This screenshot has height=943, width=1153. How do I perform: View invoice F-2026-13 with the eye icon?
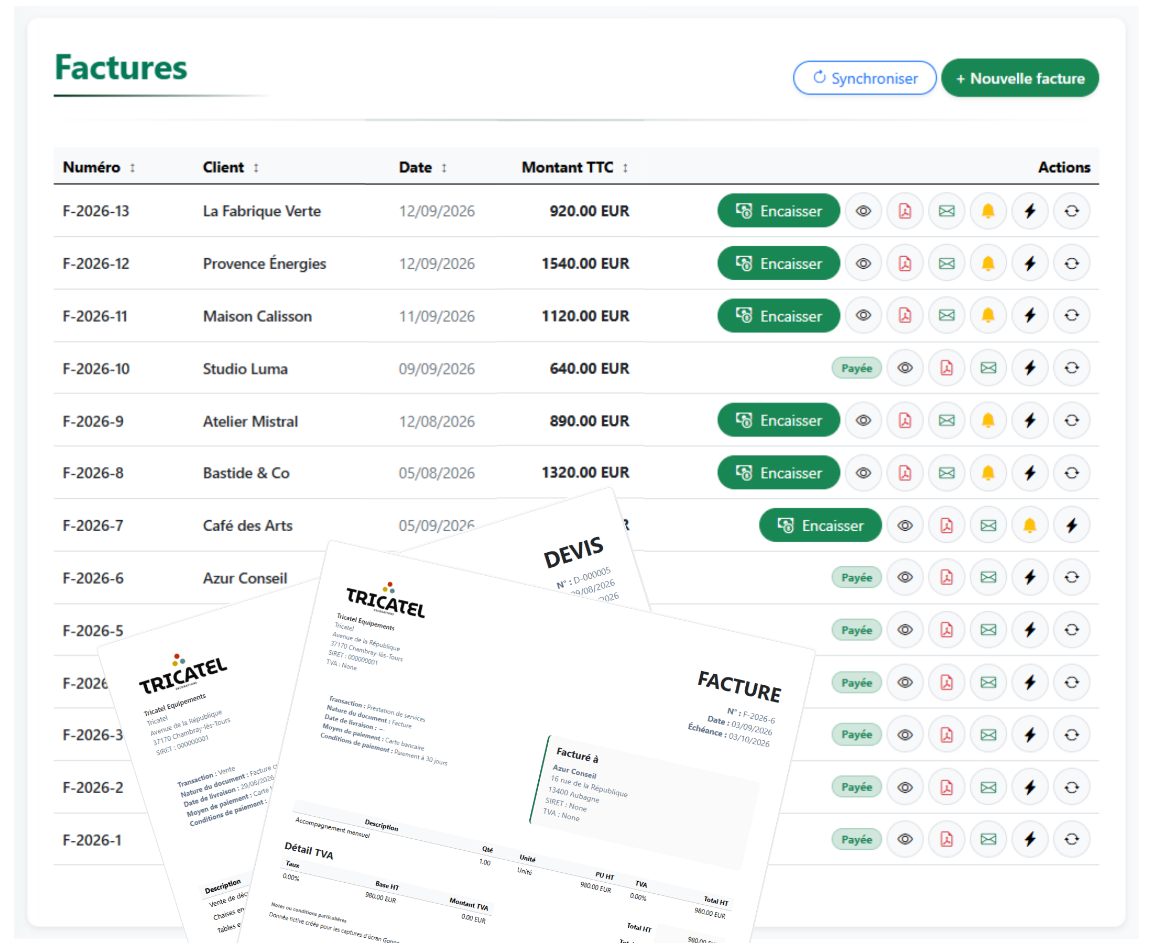coord(863,211)
